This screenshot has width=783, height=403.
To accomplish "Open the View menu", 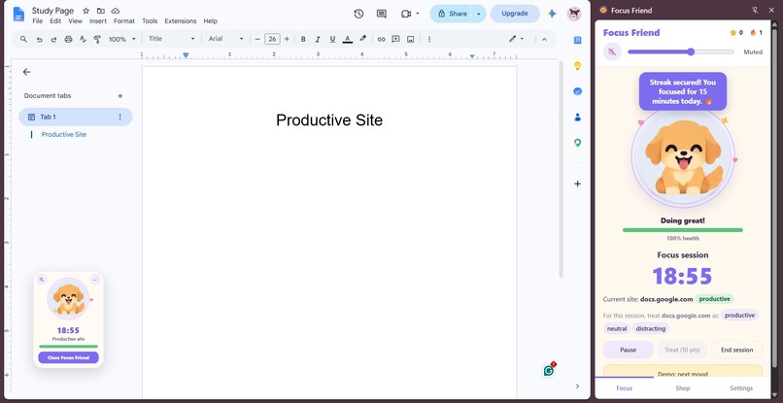I will 76,21.
